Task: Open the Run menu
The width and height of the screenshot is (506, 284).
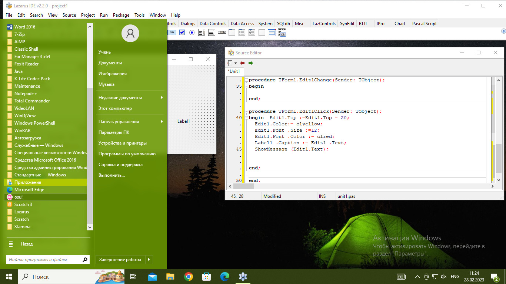Action: [x=104, y=15]
